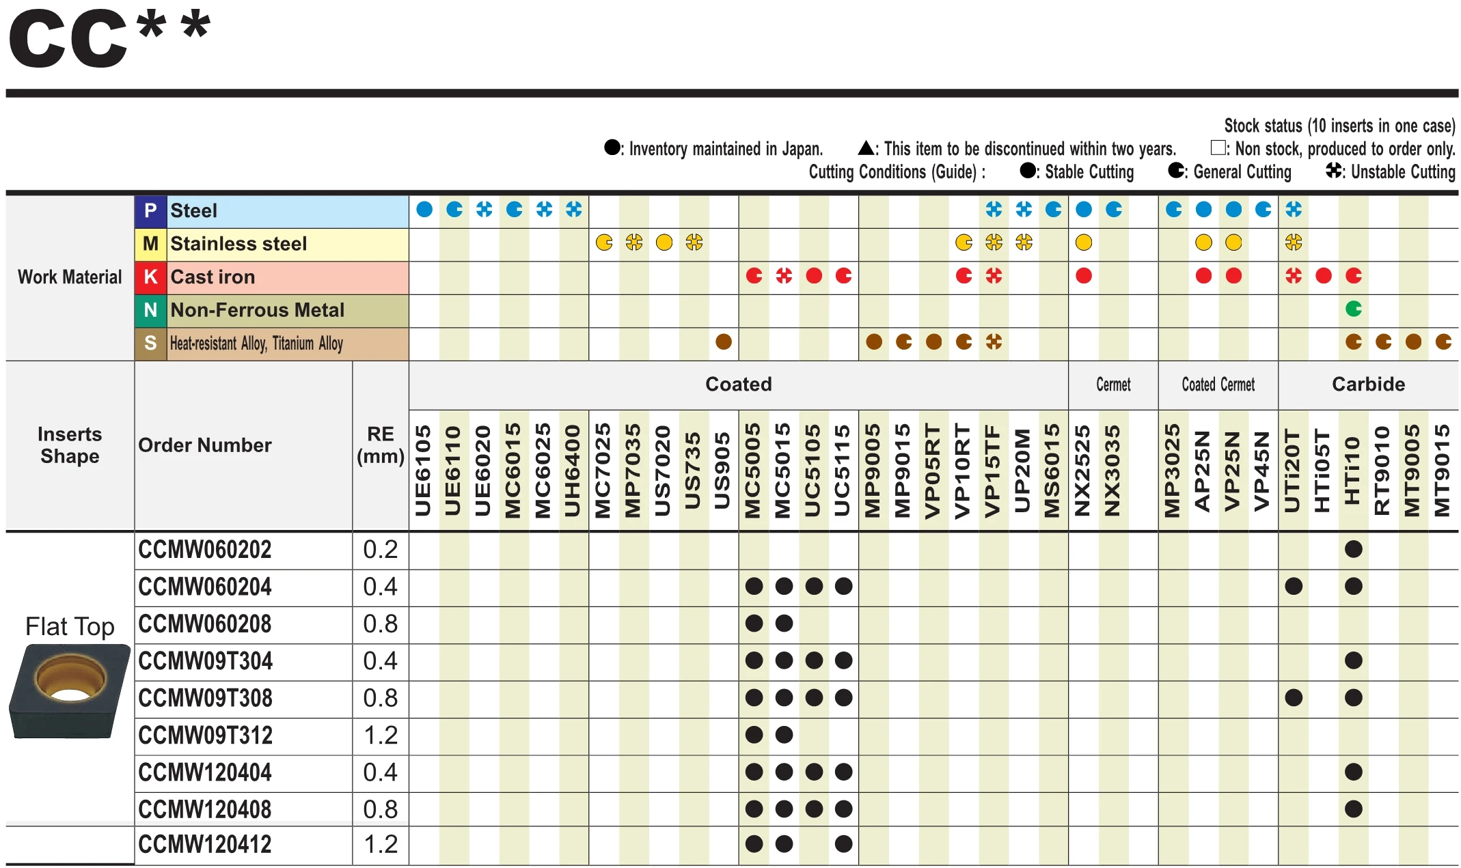Image resolution: width=1461 pixels, height=868 pixels.
Task: Click the non-stock square legend box
Action: pos(1218,148)
